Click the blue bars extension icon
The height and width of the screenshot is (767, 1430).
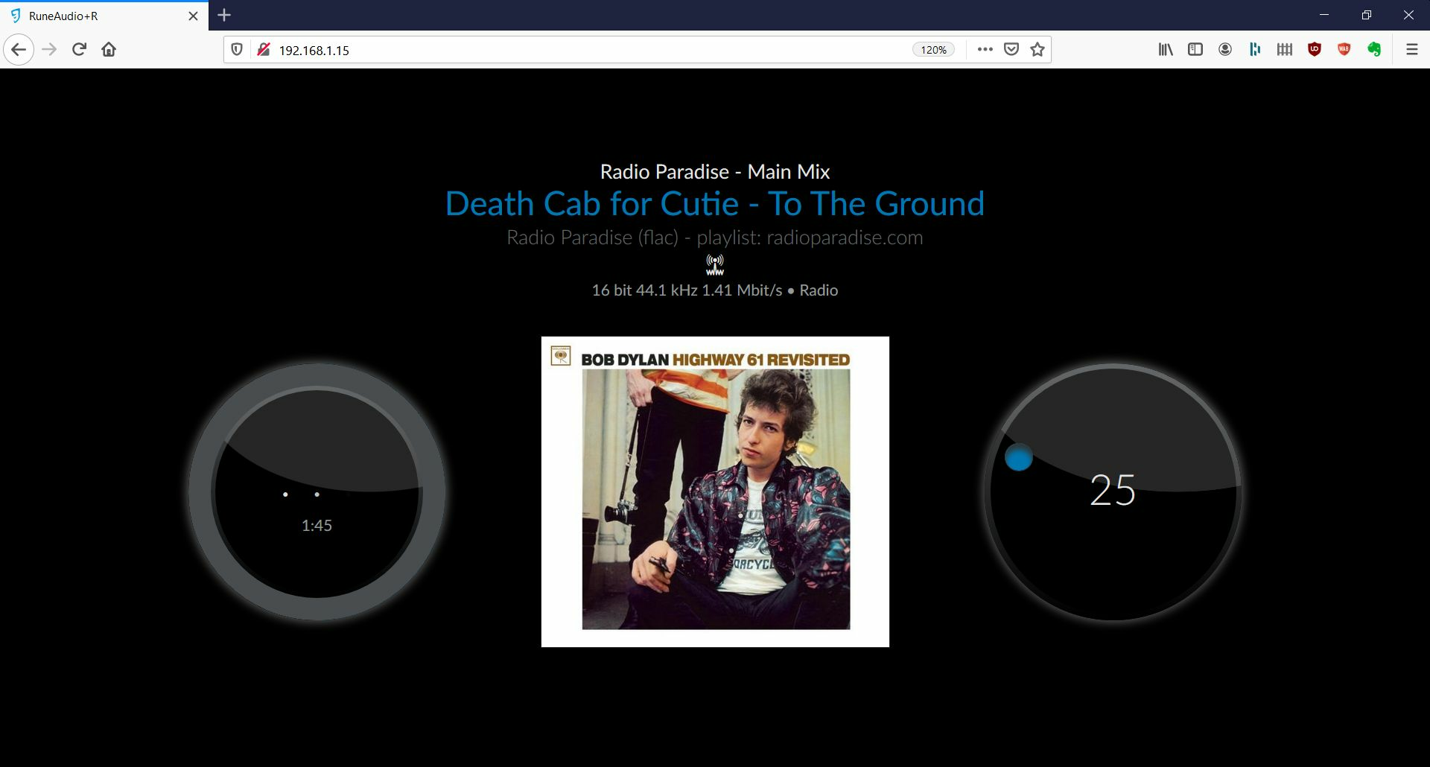[x=1255, y=50]
